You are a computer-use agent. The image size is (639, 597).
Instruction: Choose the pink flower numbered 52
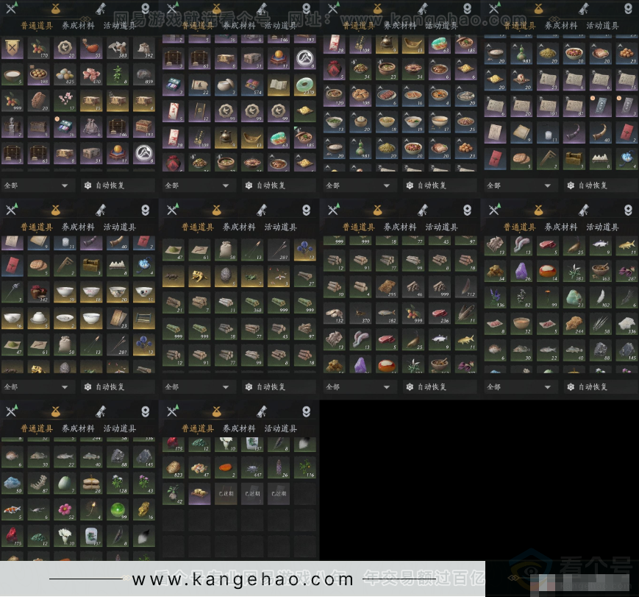pos(65,509)
